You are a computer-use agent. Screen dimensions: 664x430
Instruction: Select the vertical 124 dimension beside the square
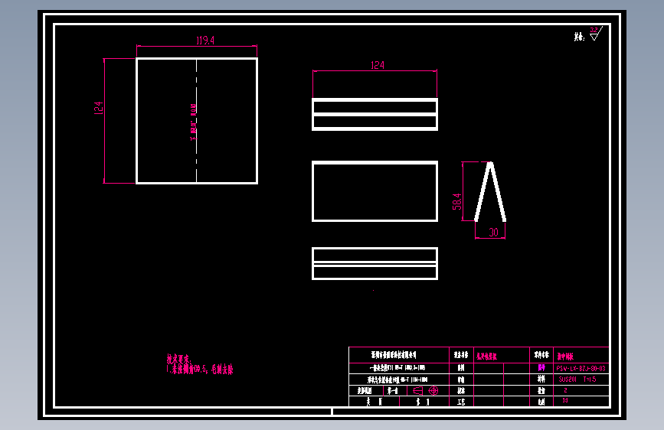click(x=98, y=108)
